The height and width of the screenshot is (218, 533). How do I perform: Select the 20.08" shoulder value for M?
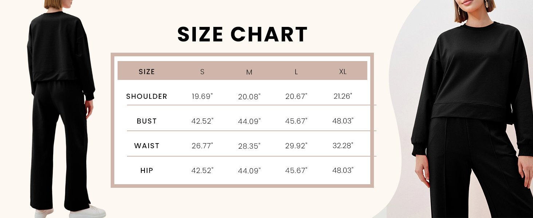point(249,97)
